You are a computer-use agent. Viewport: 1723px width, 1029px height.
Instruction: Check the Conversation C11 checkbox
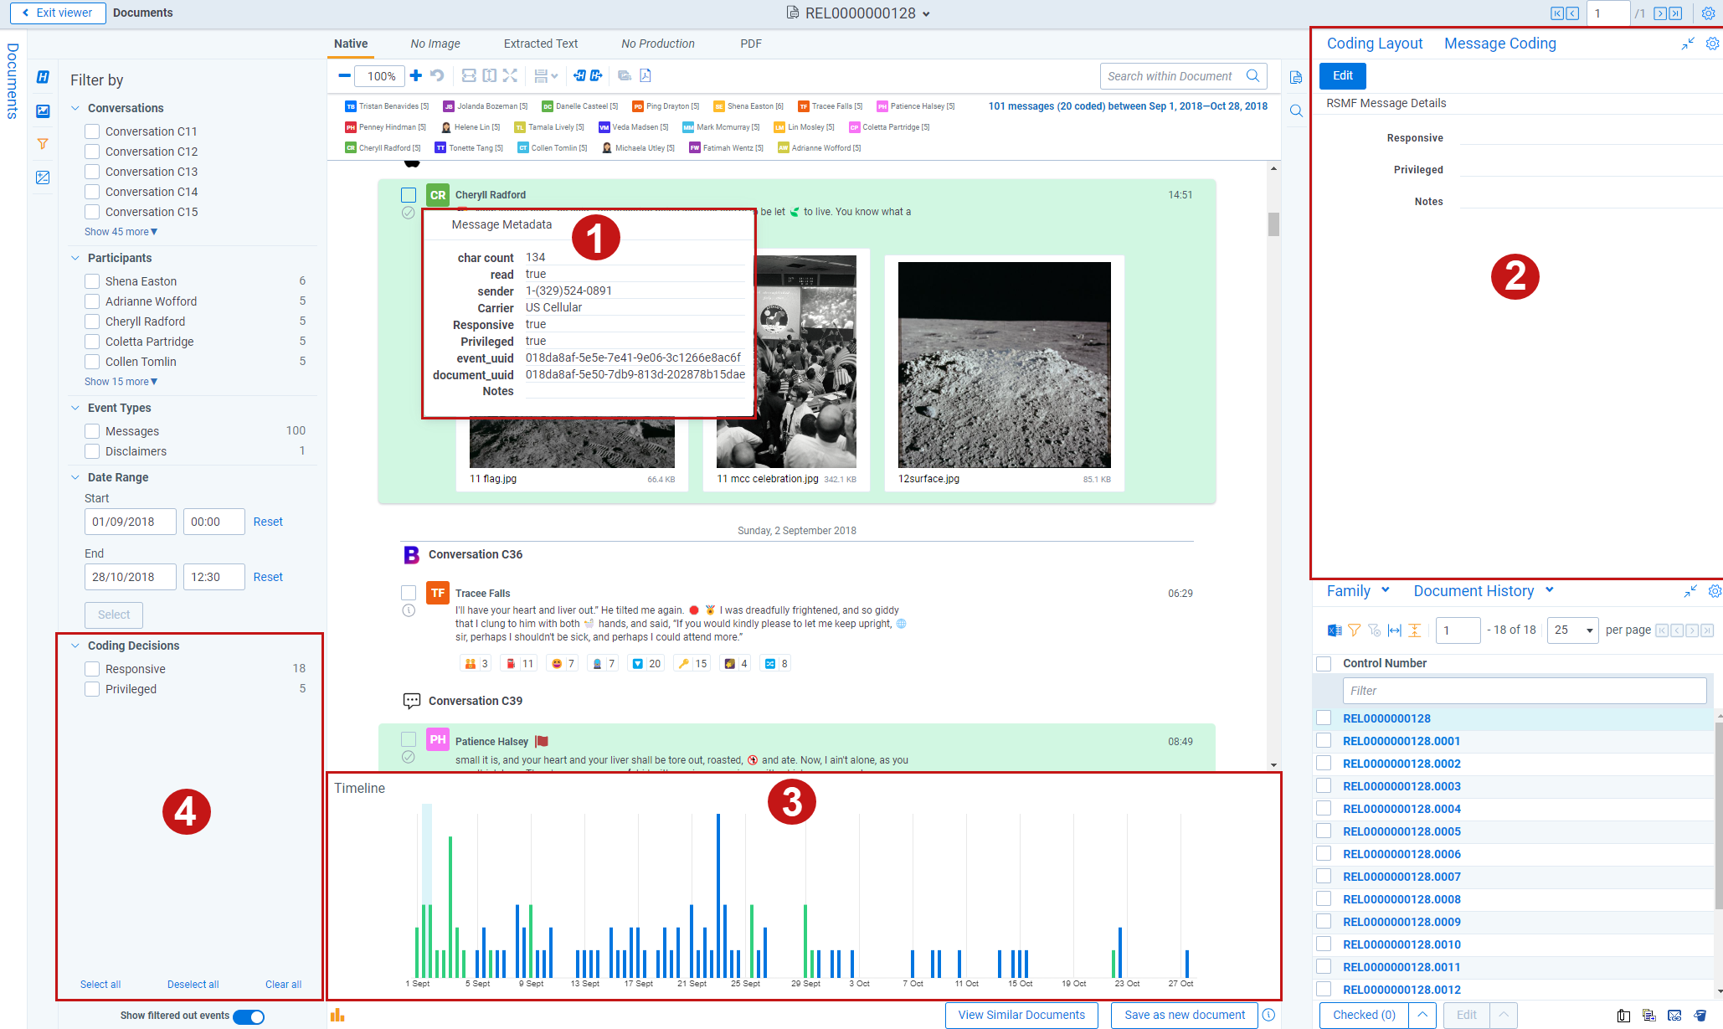click(x=92, y=131)
